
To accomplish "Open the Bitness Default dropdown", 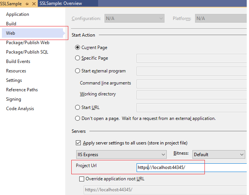I will 219,155.
